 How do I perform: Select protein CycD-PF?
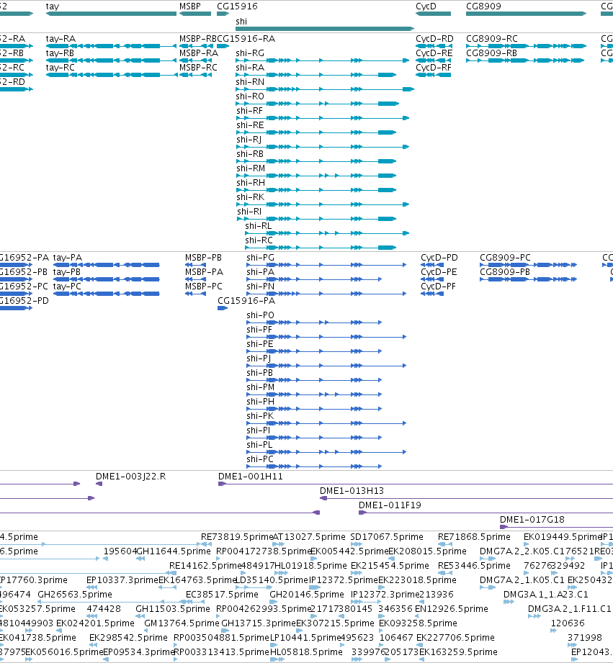tap(438, 287)
